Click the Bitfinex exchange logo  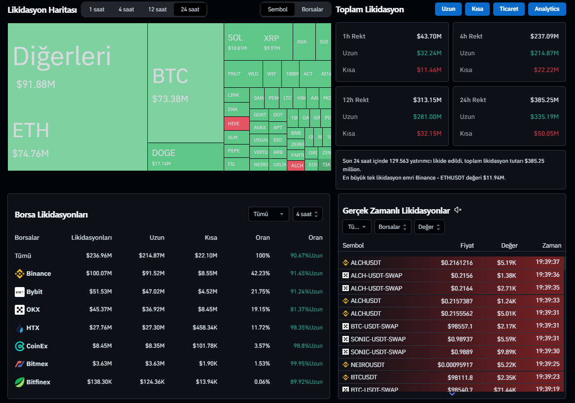tap(19, 382)
